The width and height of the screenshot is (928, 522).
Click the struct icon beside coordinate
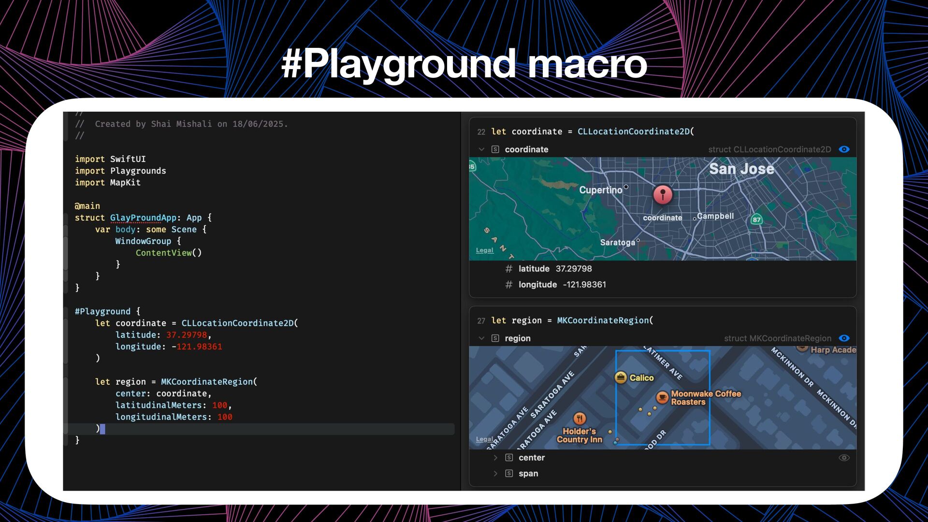tap(495, 149)
